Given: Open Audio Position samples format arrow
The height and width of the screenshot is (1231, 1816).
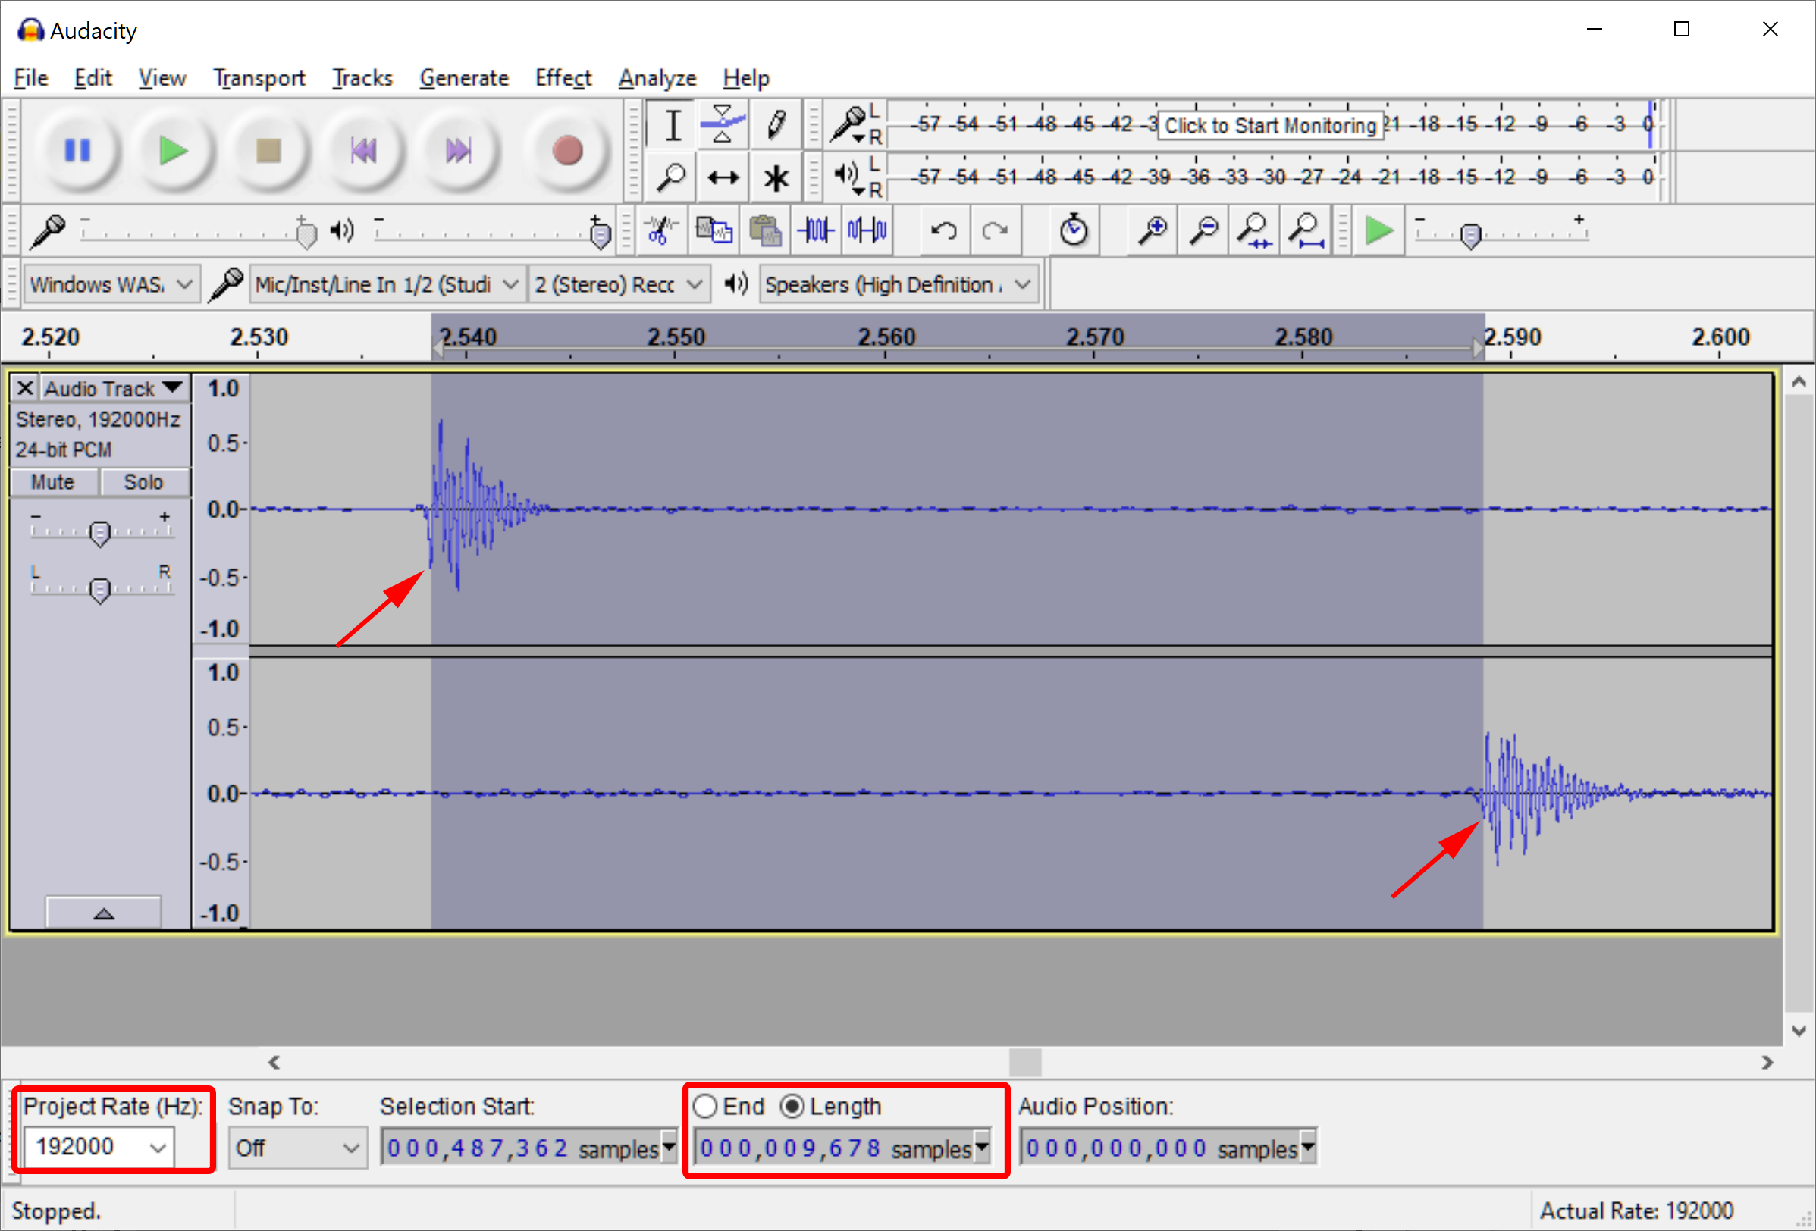Looking at the screenshot, I should (x=1307, y=1148).
